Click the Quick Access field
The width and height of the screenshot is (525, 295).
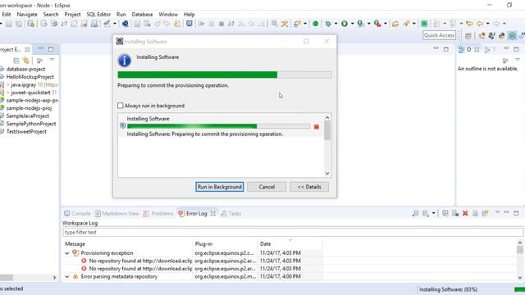440,35
